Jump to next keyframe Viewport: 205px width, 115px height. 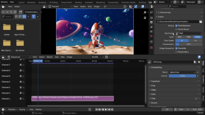109,110
